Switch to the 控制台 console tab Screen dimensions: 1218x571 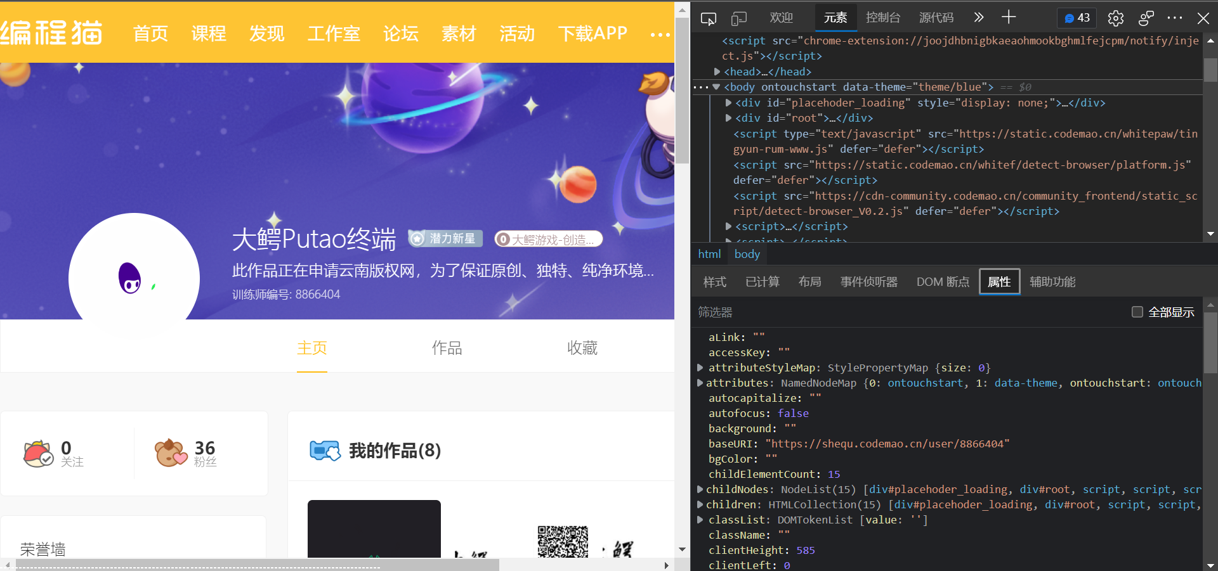point(883,18)
